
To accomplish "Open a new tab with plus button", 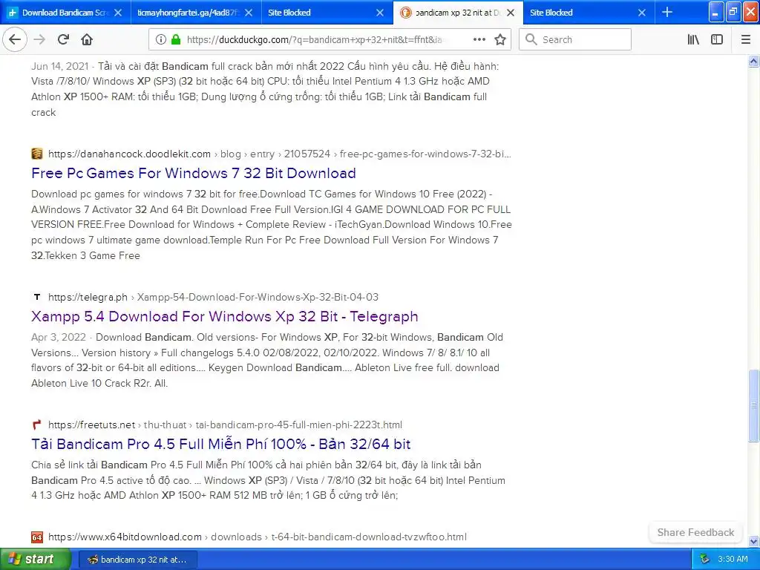I will 667,12.
